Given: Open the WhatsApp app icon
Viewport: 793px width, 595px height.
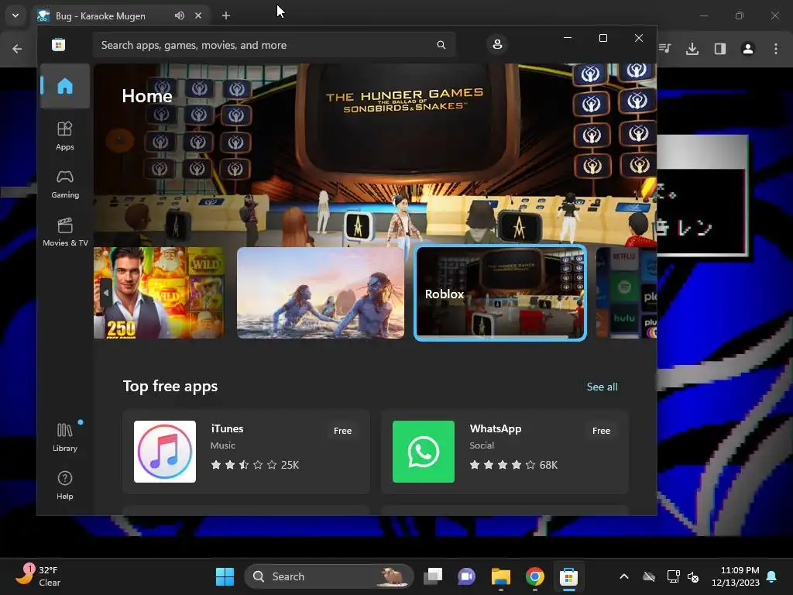Looking at the screenshot, I should pos(424,452).
